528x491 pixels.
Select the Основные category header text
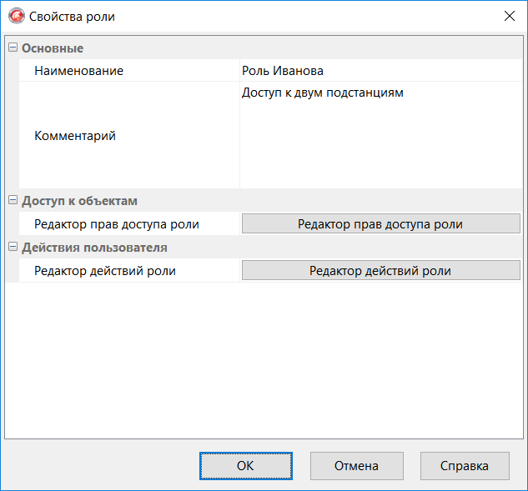tap(53, 48)
